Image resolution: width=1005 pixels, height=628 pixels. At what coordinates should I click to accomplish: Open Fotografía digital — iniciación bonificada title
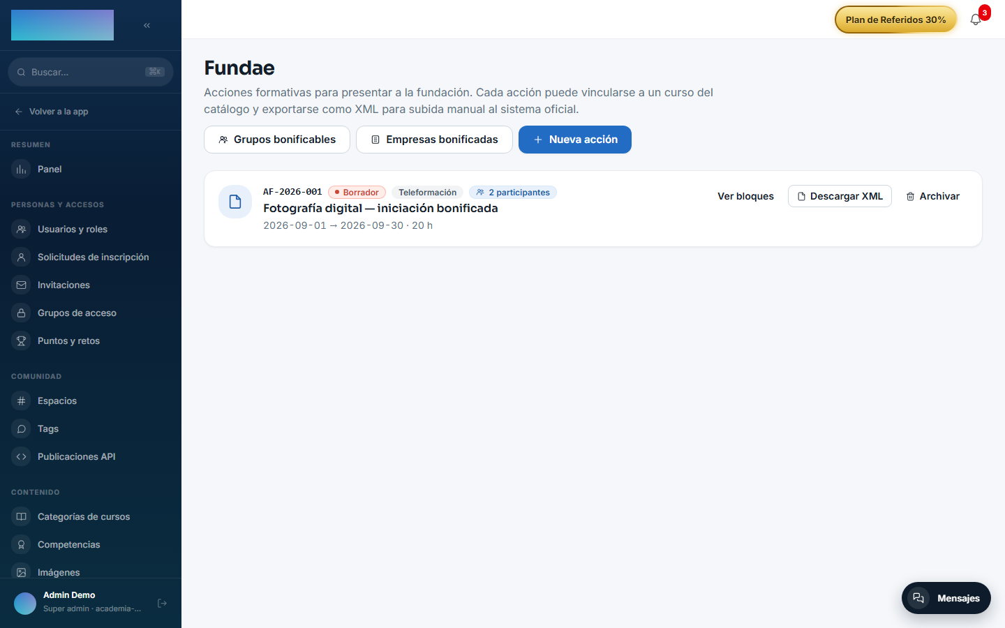[380, 208]
